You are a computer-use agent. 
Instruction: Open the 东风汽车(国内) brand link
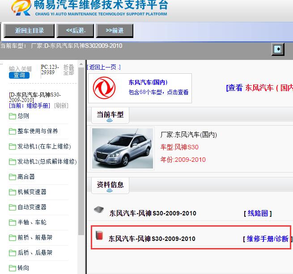(x=148, y=82)
